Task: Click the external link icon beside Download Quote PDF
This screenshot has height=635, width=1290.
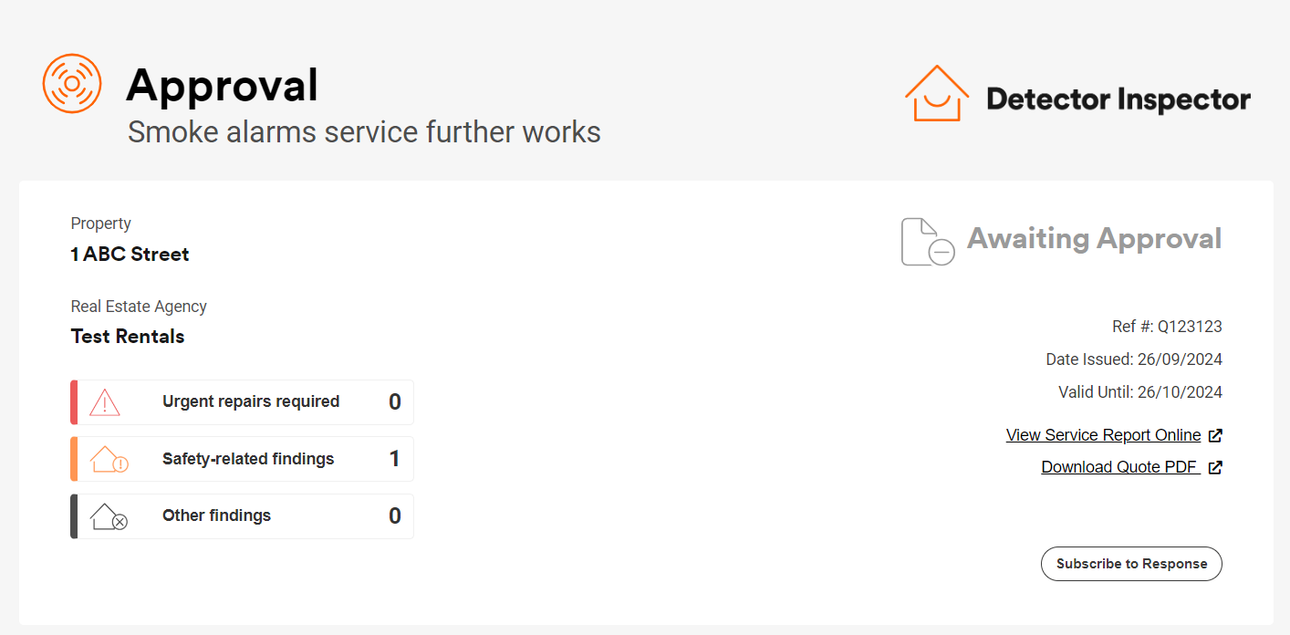Action: point(1215,467)
